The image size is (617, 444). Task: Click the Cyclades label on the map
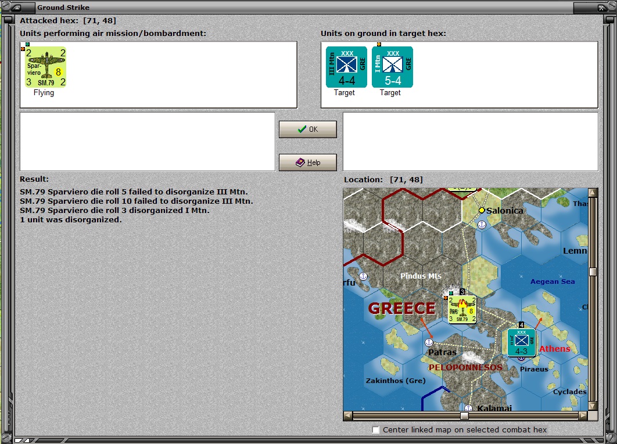pos(570,392)
